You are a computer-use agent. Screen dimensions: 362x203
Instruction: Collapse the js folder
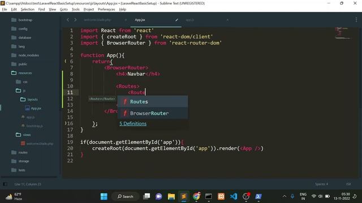[x=20, y=90]
